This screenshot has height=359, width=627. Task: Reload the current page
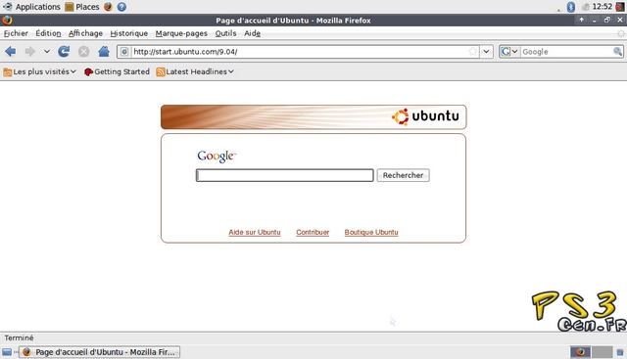64,52
